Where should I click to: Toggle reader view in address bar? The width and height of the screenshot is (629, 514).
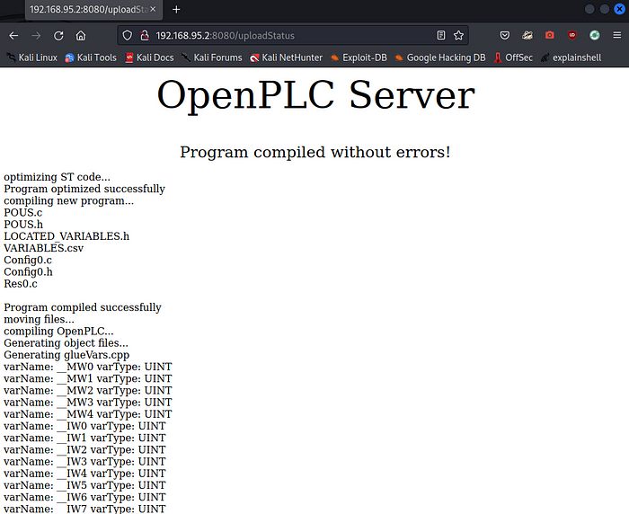pos(441,35)
